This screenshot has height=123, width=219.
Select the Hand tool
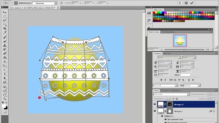(x=5, y=95)
